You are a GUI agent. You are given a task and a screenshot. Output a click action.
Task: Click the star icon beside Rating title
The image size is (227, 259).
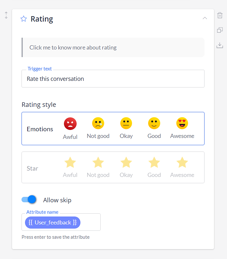[24, 19]
